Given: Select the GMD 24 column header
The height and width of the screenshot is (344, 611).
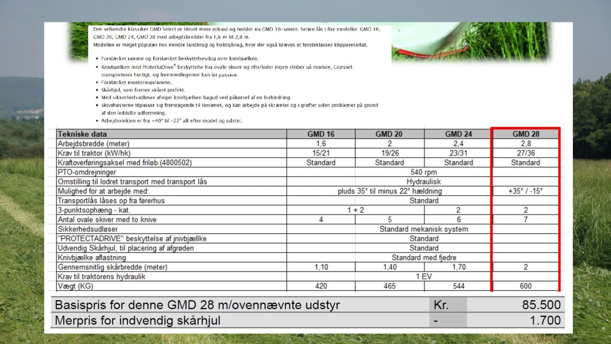Looking at the screenshot, I should point(458,134).
